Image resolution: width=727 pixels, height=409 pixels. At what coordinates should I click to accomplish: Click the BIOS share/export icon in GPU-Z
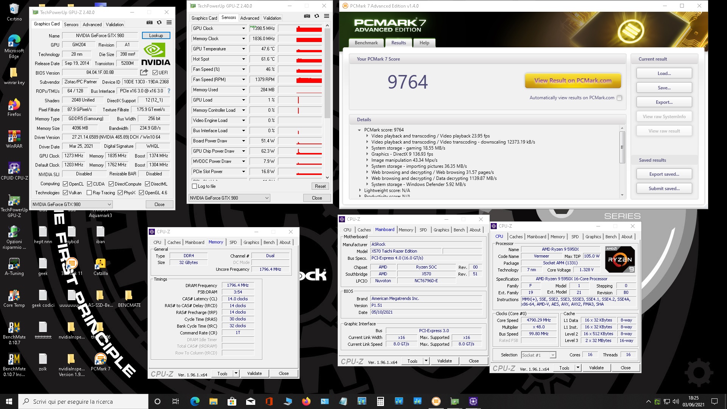coord(144,72)
